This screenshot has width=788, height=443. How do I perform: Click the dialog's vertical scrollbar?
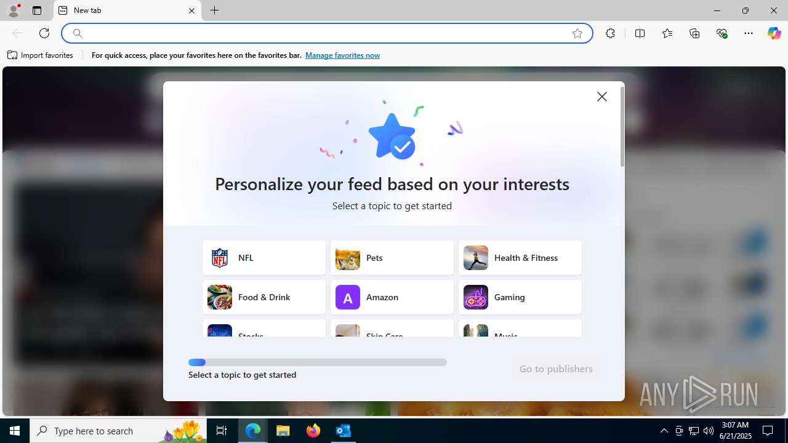click(622, 127)
